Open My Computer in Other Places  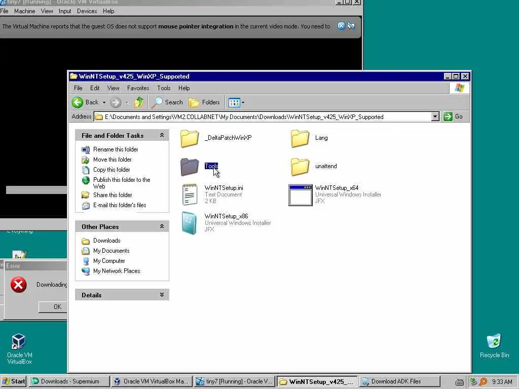pyautogui.click(x=109, y=261)
